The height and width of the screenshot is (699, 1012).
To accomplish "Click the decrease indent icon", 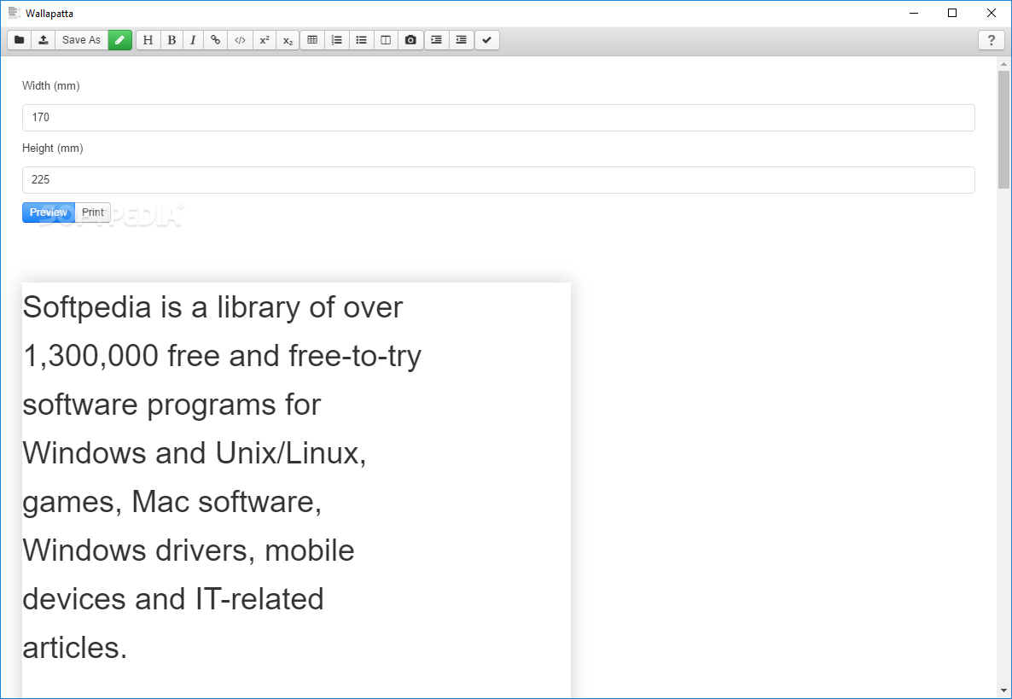I will coord(461,40).
